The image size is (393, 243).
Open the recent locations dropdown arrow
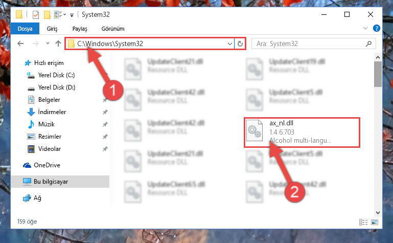pyautogui.click(x=48, y=43)
